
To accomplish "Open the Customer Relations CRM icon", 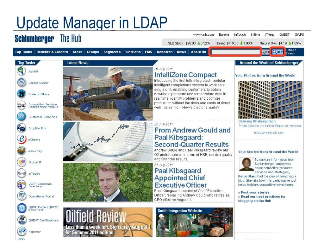I will [21, 116].
